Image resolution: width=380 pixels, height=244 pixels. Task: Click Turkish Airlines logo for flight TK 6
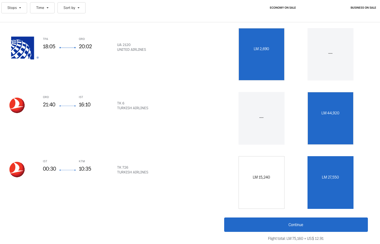(x=17, y=105)
